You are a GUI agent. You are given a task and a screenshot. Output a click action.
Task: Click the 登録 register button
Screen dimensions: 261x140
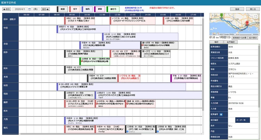pyautogui.click(x=237, y=9)
